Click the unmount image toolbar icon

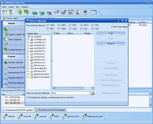pyautogui.click(x=64, y=12)
